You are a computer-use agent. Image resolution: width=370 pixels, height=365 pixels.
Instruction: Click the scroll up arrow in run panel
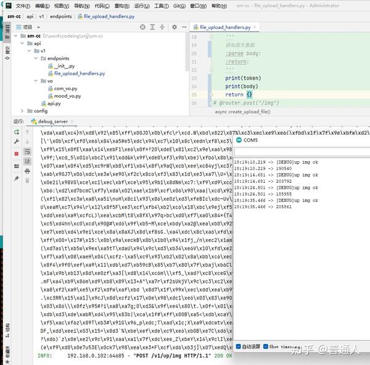[27, 132]
